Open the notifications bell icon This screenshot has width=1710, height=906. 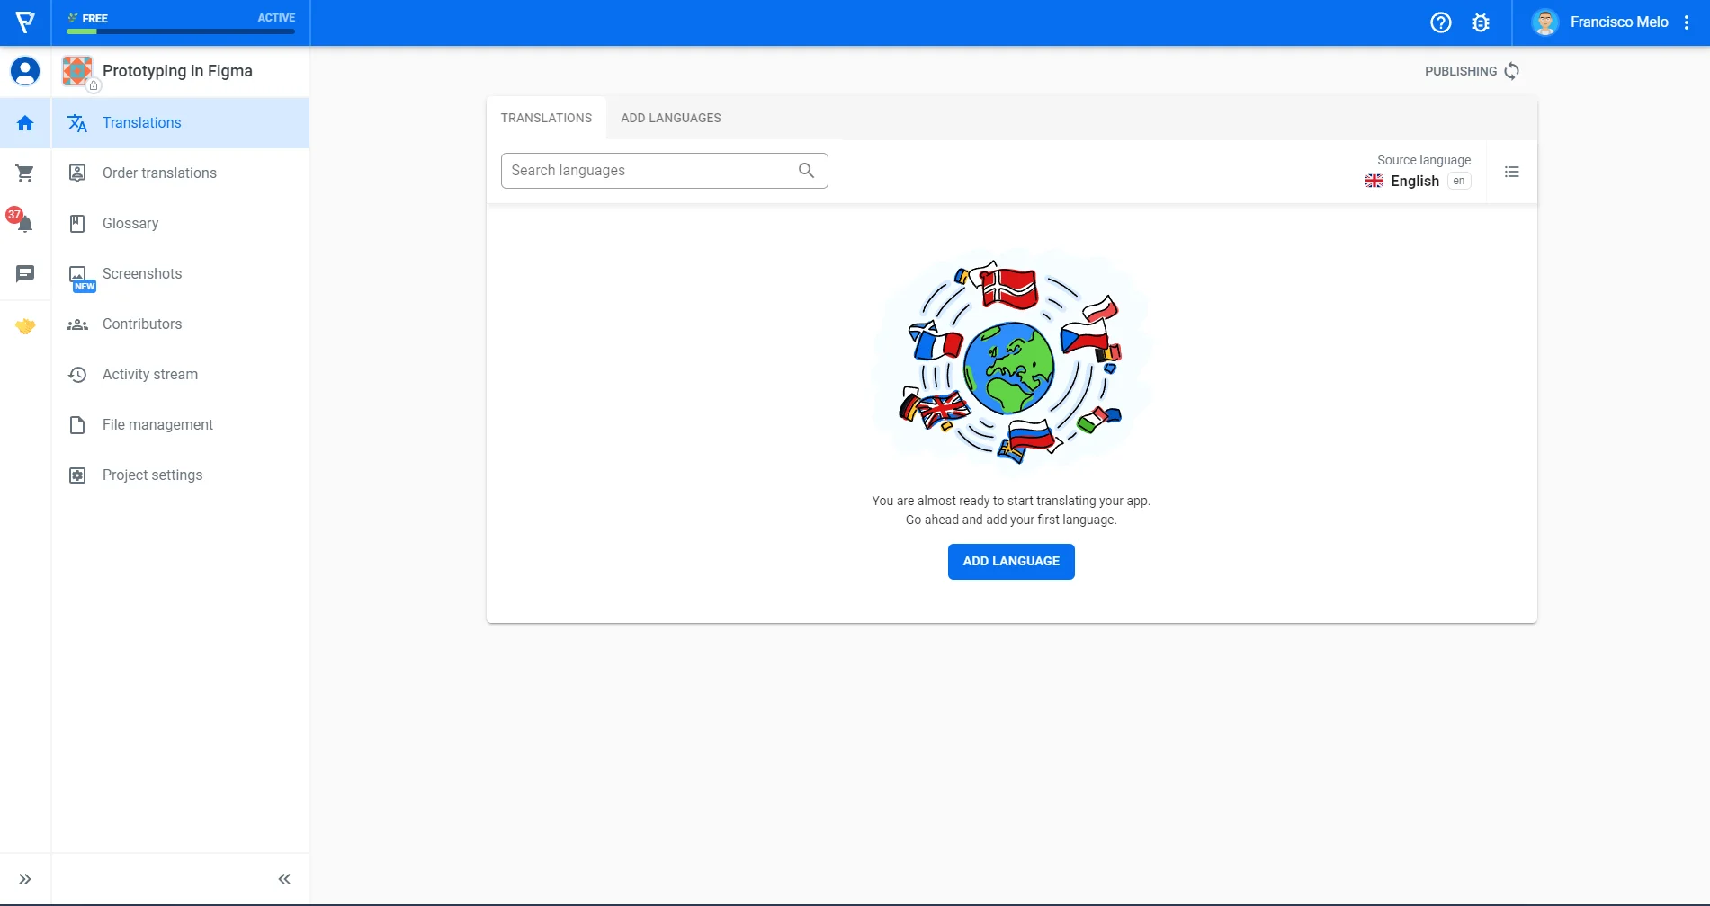[x=24, y=224]
